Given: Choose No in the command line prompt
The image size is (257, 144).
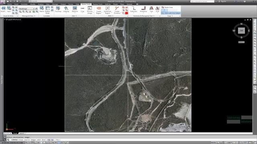Looking at the screenshot, I should pos(52,140).
